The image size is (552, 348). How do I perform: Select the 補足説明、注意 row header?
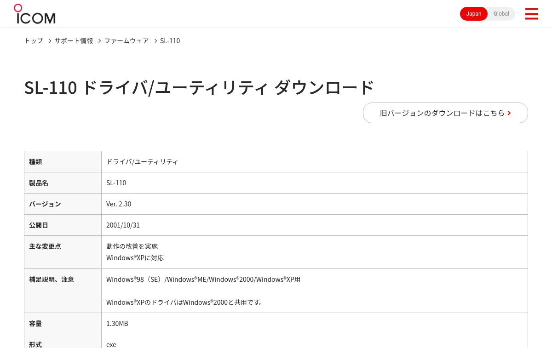tap(63, 291)
